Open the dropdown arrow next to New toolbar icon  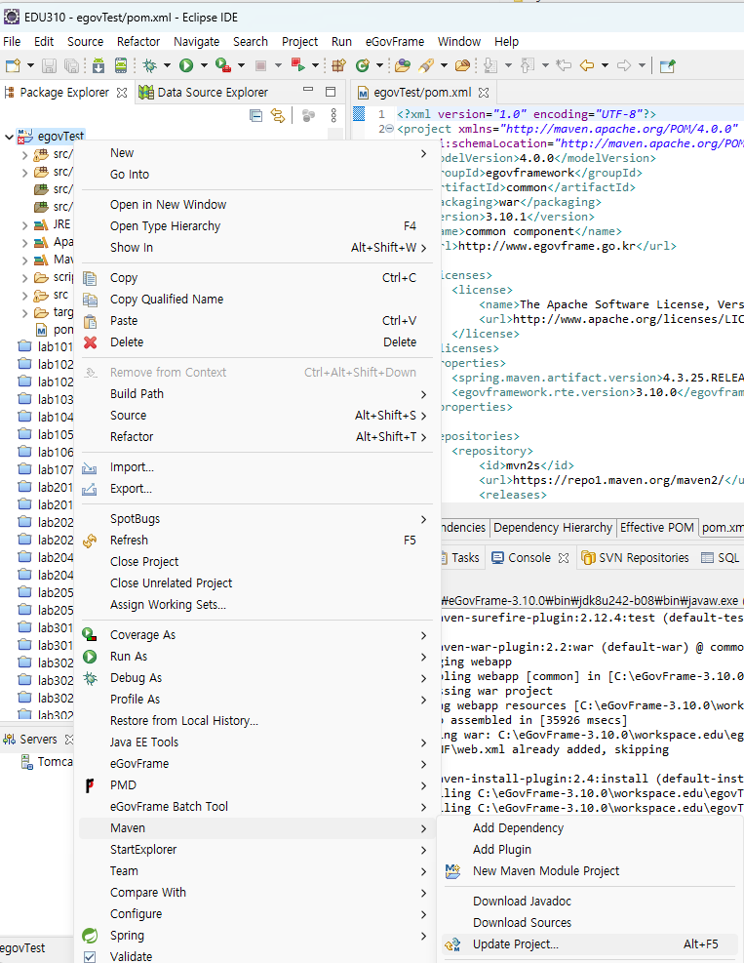coord(29,65)
